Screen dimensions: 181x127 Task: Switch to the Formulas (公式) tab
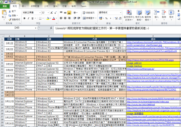click(x=46, y=6)
